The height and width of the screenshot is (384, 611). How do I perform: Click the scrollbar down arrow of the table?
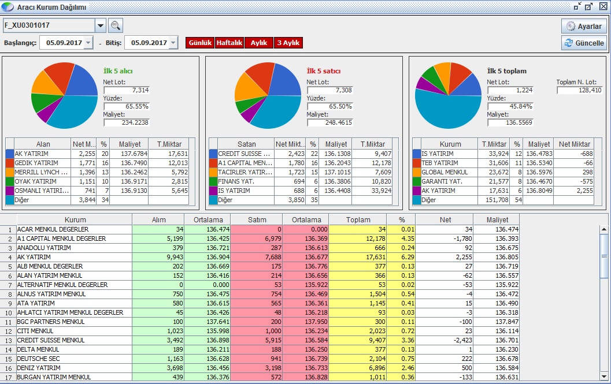604,376
